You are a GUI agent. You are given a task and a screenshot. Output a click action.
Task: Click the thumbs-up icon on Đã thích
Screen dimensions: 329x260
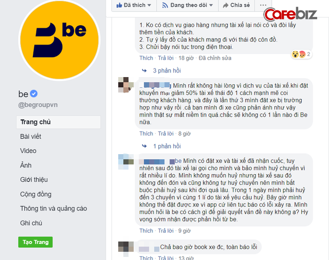point(119,5)
